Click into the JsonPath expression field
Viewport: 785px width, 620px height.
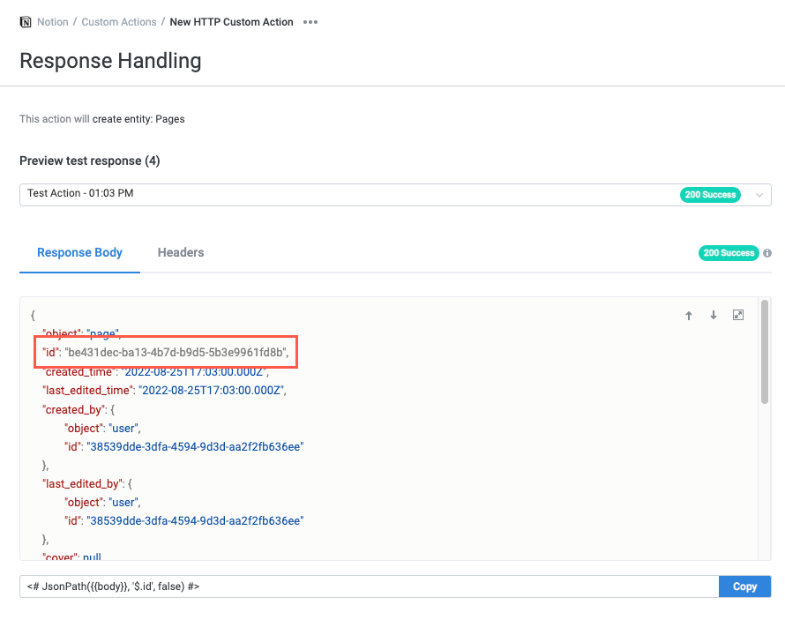click(x=369, y=586)
